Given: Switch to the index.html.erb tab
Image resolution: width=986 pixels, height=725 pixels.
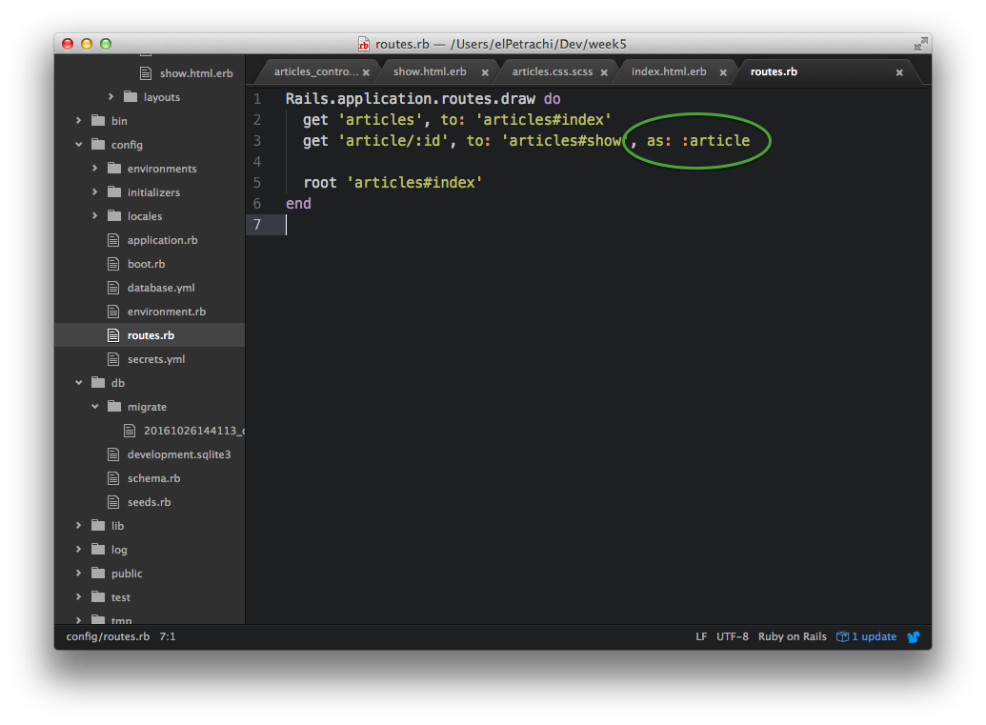Looking at the screenshot, I should [x=669, y=71].
